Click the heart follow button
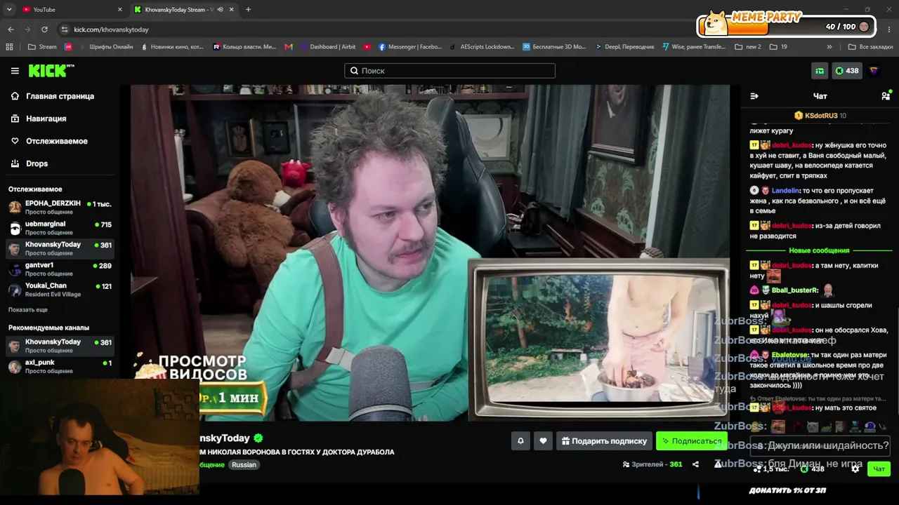The height and width of the screenshot is (505, 899). click(x=543, y=441)
